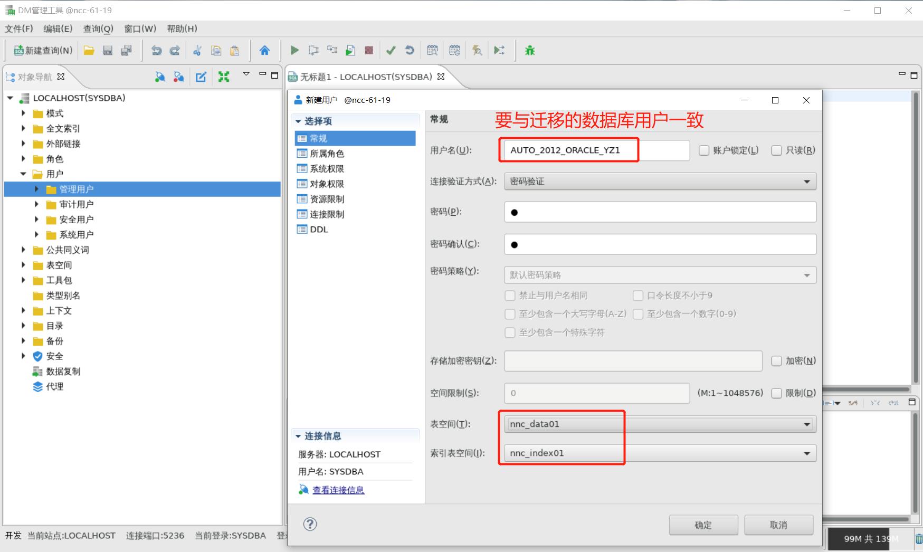This screenshot has height=552, width=923.
Task: Expand the 表空间 tree node
Action: (x=23, y=265)
